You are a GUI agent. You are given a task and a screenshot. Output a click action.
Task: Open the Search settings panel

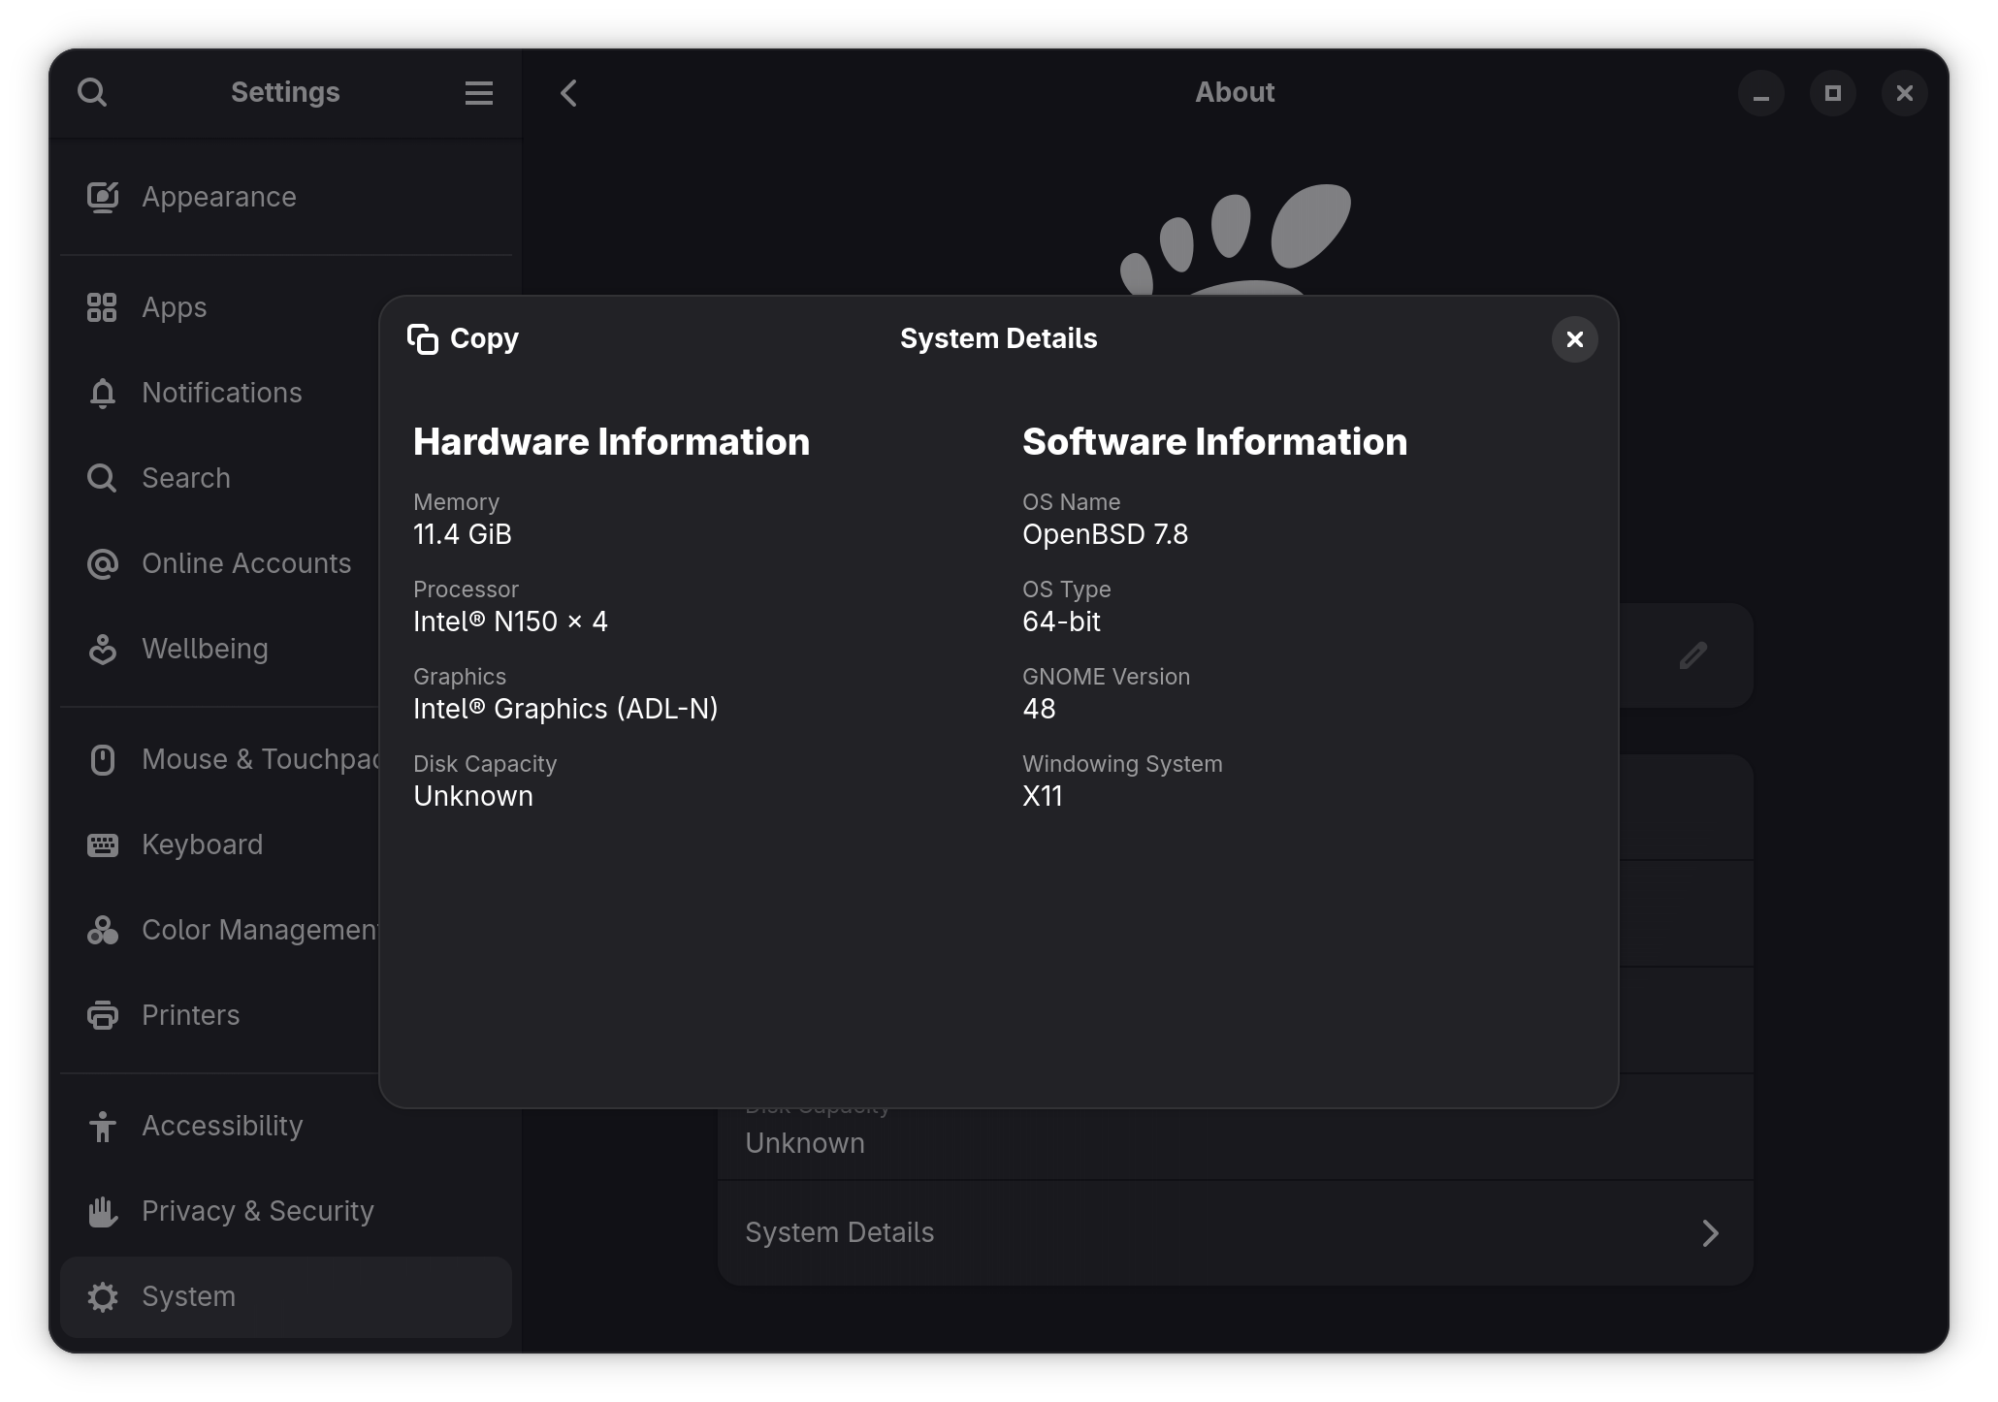(186, 478)
